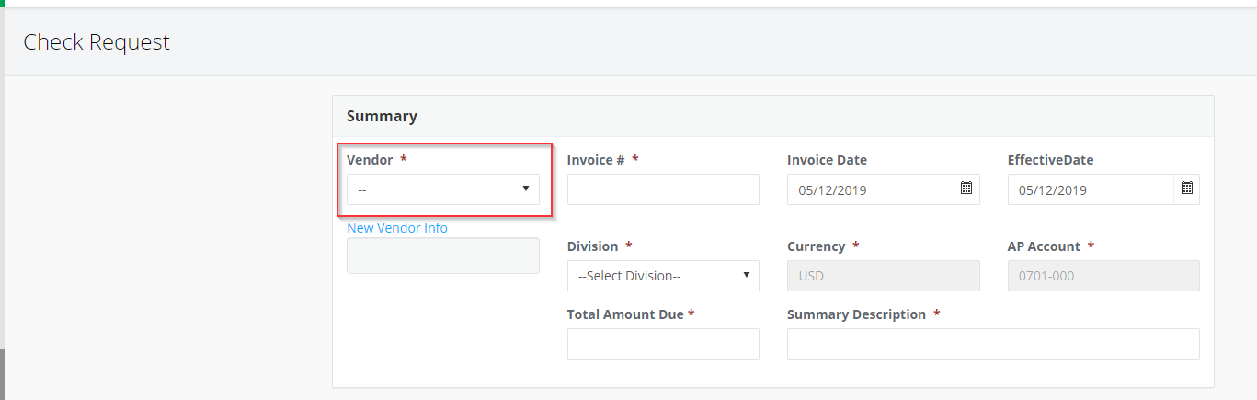Image resolution: width=1257 pixels, height=400 pixels.
Task: Select the Total Amount Due label
Action: [x=625, y=314]
